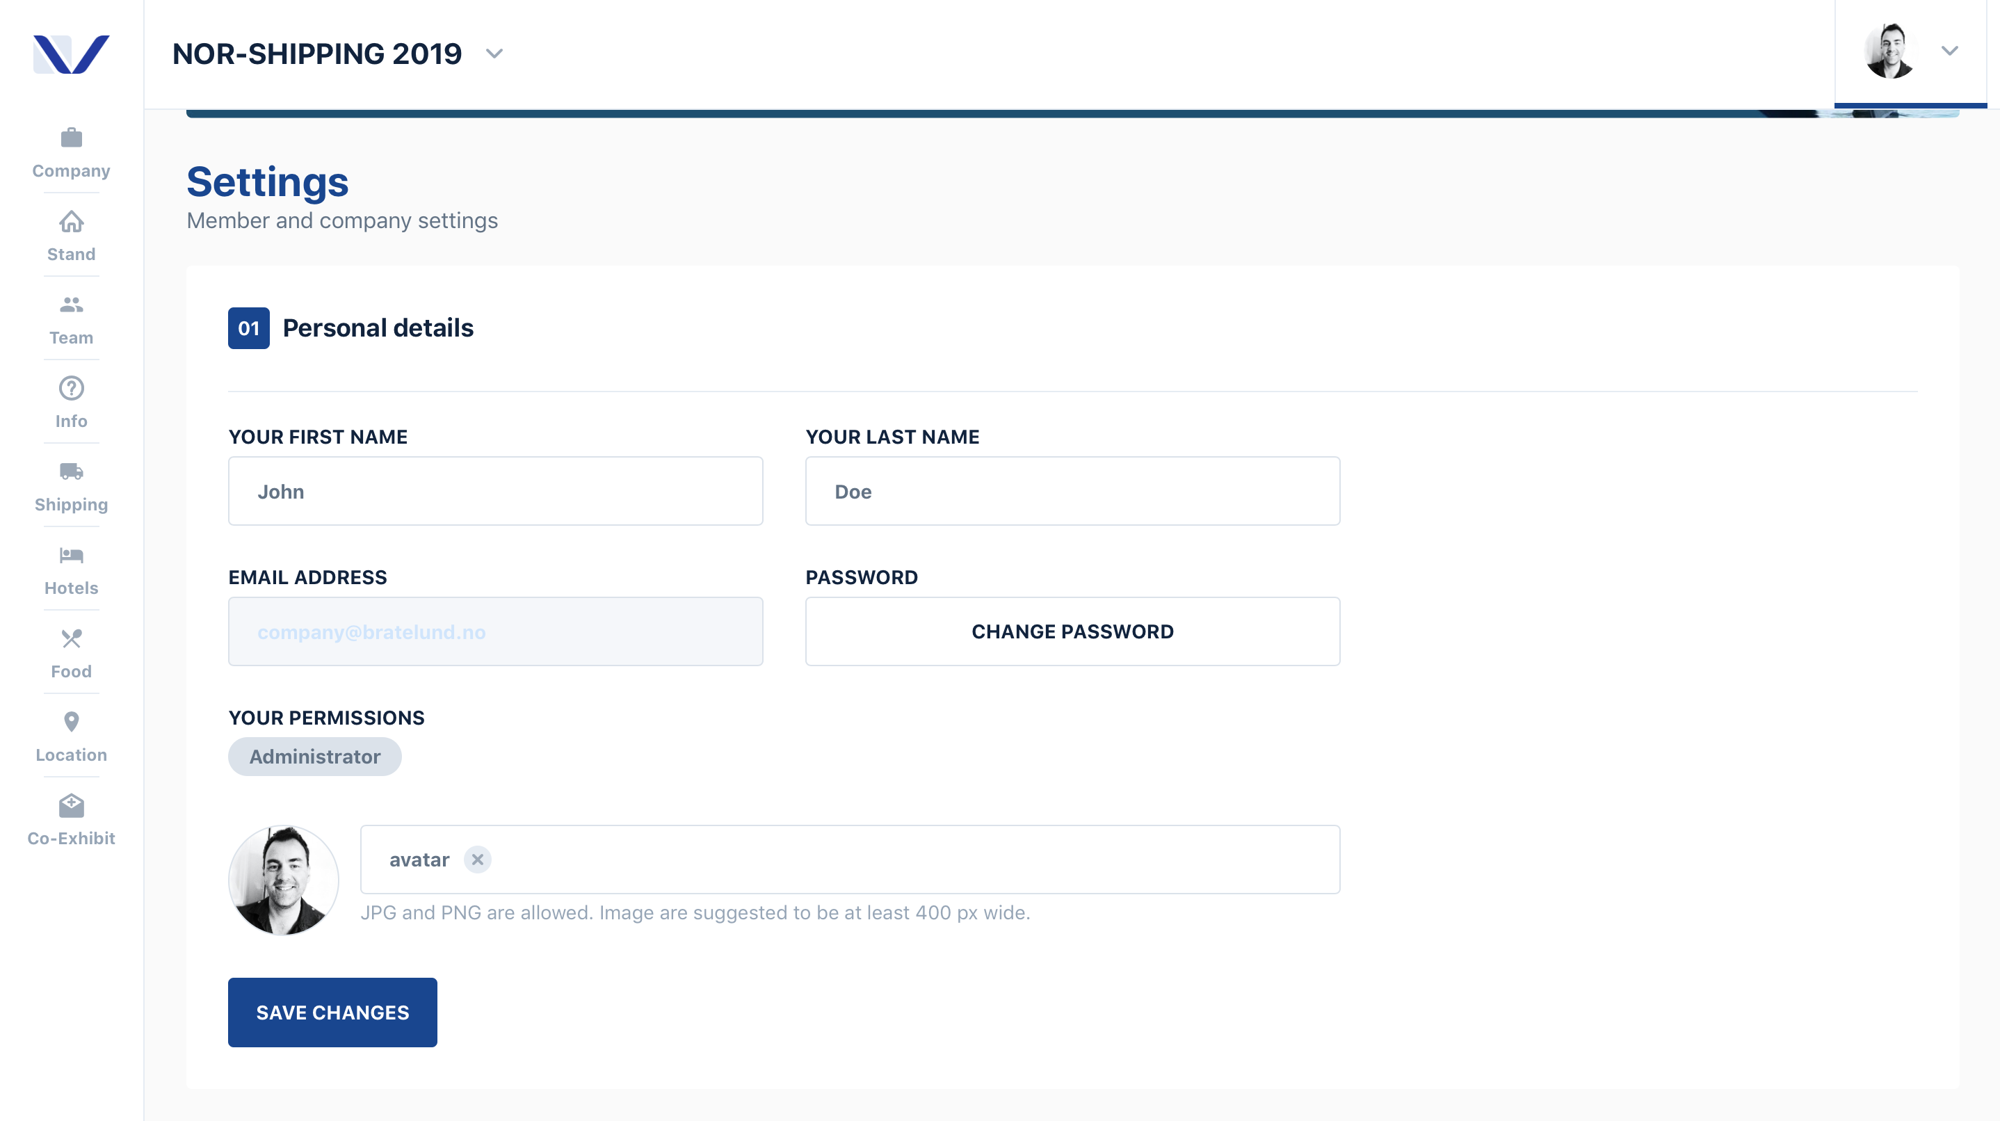Click the Administrator permission badge
The height and width of the screenshot is (1121, 2000).
point(314,757)
